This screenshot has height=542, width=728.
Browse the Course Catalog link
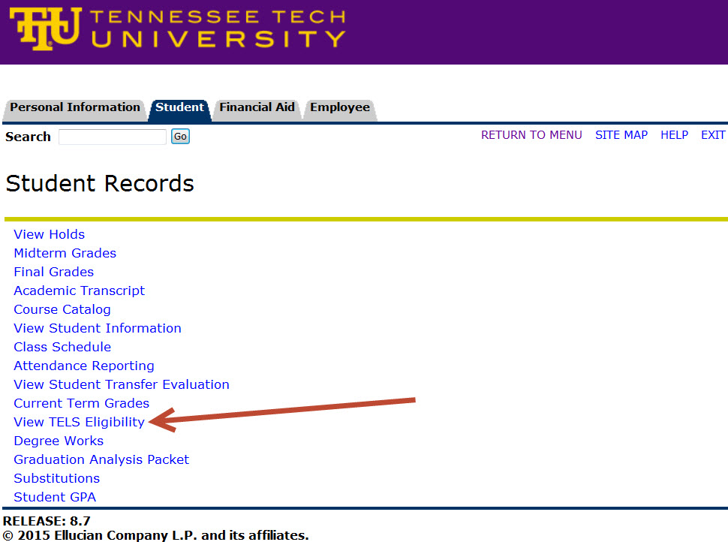click(62, 309)
